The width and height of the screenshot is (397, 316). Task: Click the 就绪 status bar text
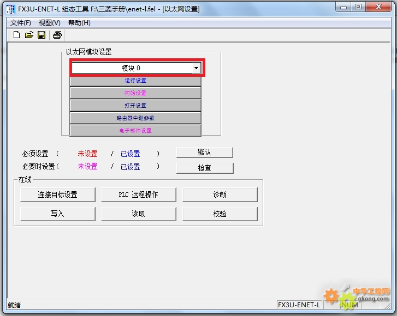pyautogui.click(x=14, y=305)
